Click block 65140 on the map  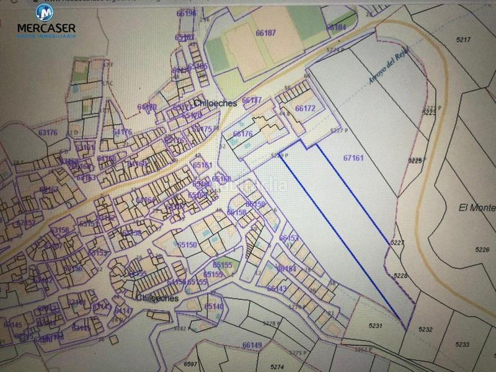[x=214, y=307]
